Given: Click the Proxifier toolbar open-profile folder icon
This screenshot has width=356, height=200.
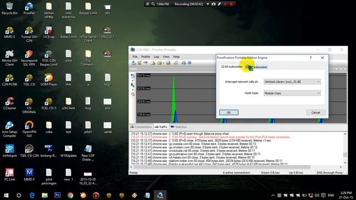Looking at the screenshot, I should [160, 63].
